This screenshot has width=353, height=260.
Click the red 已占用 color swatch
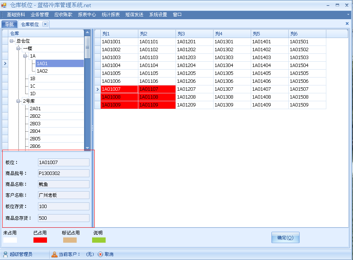(x=40, y=240)
